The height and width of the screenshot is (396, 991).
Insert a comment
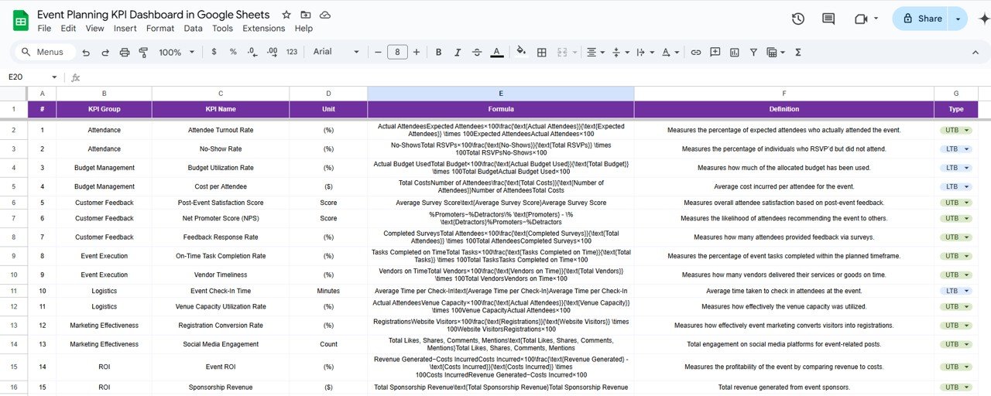[715, 52]
